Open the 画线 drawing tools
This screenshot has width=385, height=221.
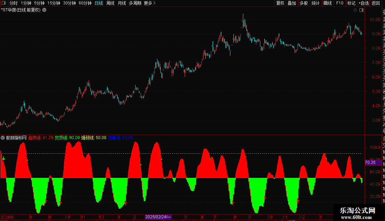(327, 3)
